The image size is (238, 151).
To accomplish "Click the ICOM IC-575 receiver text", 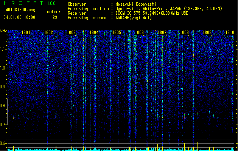I will [x=152, y=13].
